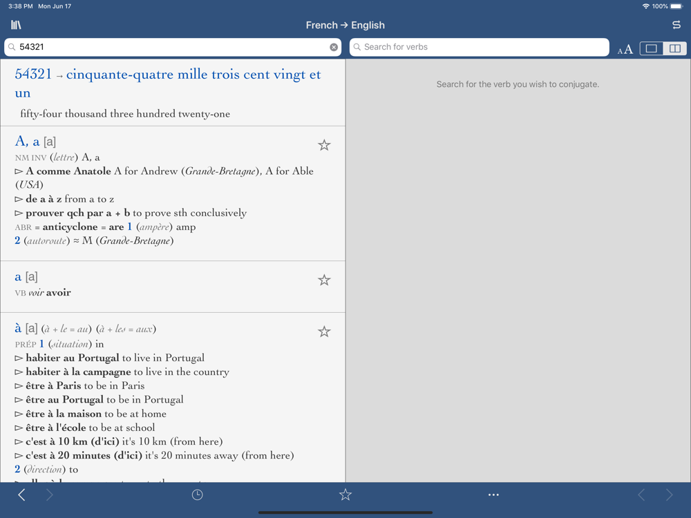This screenshot has width=691, height=518.
Task: Open the dictionary library icon
Action: click(x=16, y=25)
